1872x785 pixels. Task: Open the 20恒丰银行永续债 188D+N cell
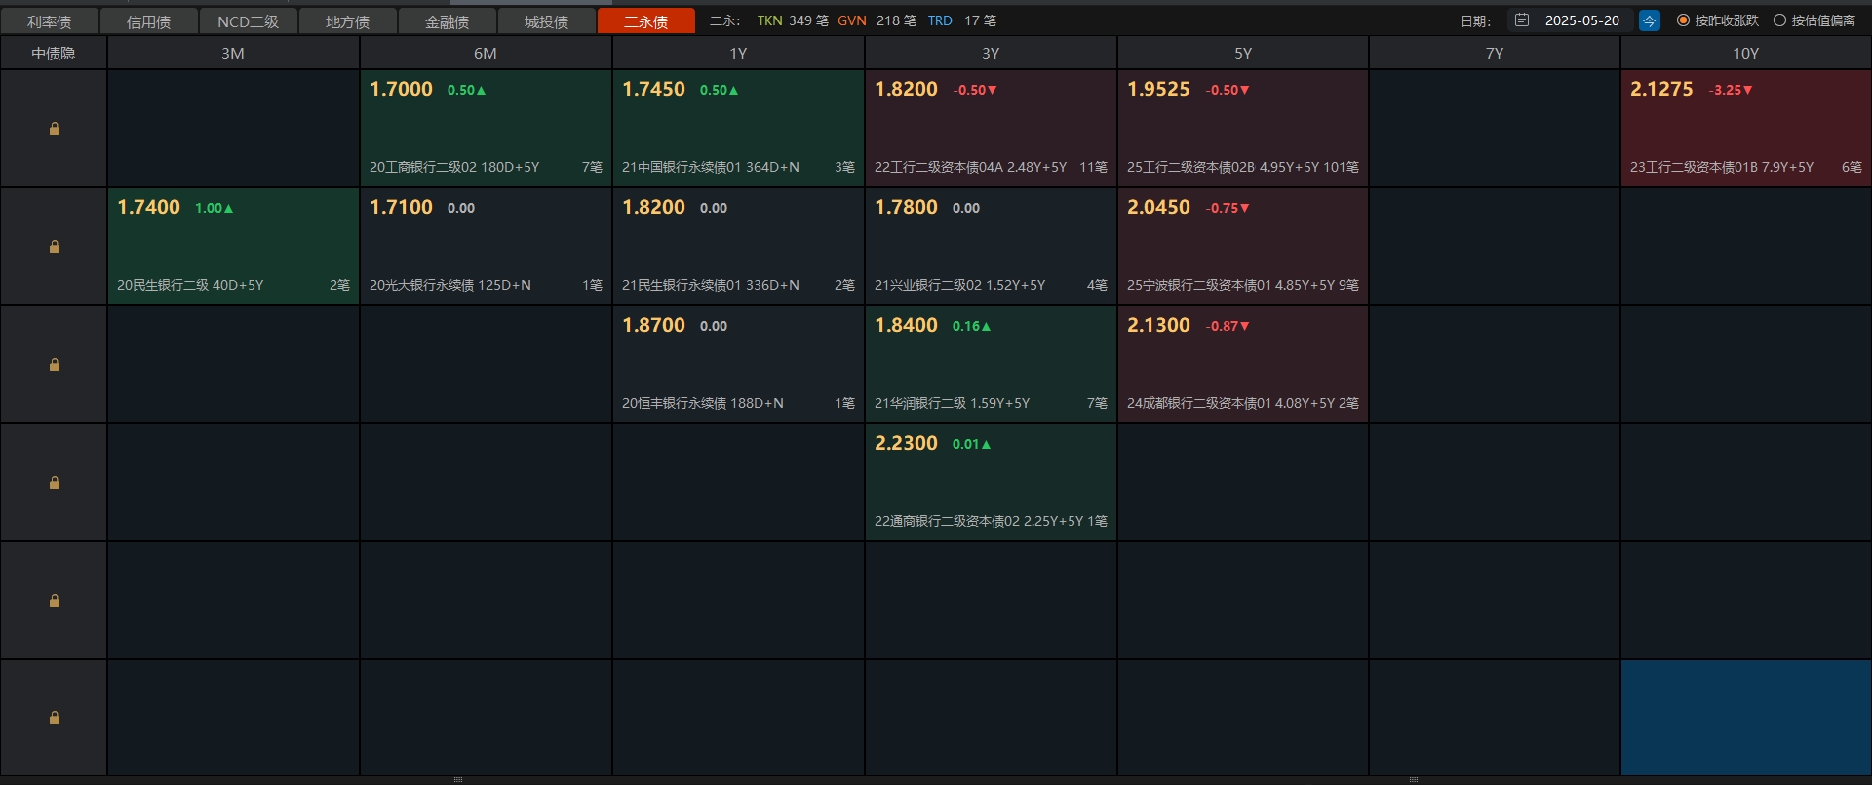[738, 365]
